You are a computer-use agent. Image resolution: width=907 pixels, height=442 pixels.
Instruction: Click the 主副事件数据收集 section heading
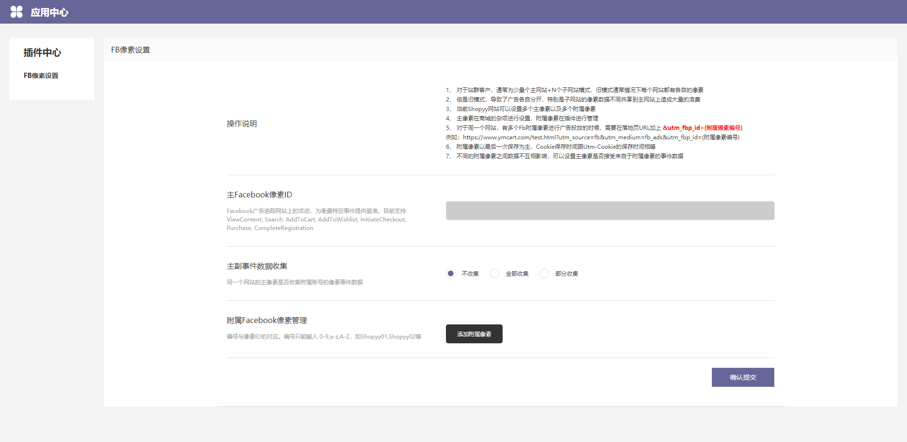(257, 266)
